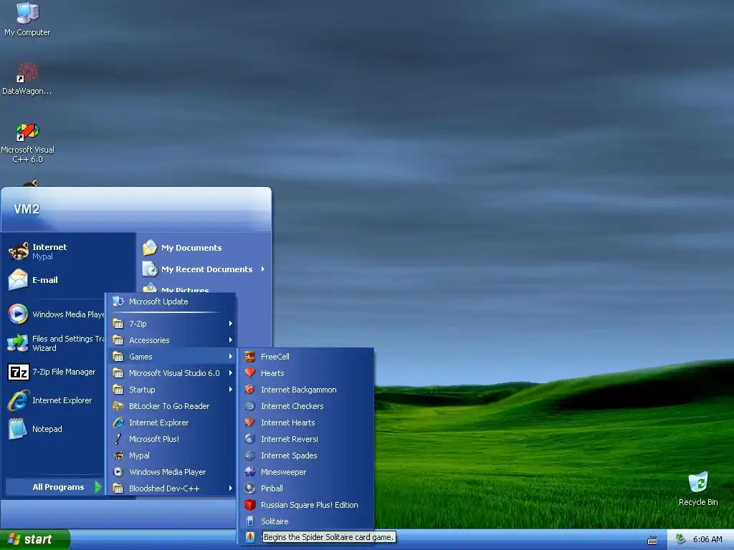Expand the 7-Zip submenu arrow
Screen dimensions: 734x550
230,323
